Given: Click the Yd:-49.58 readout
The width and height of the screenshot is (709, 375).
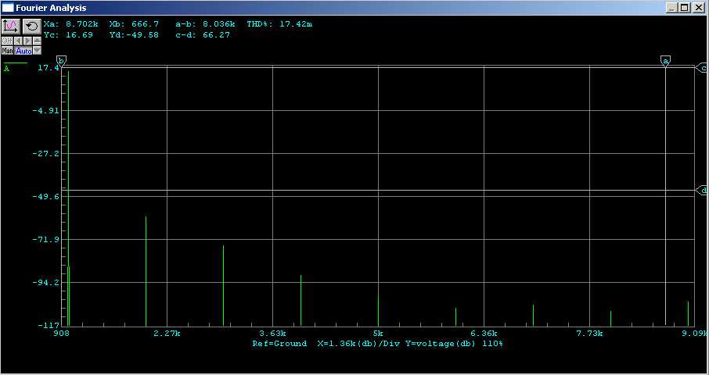Looking at the screenshot, I should pos(135,34).
